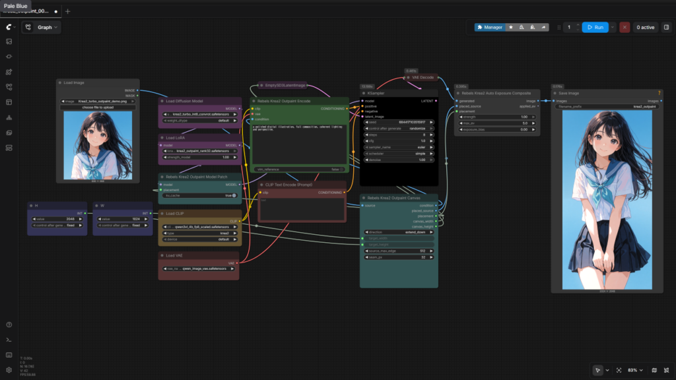Collapse the Load Image node via its dot
The height and width of the screenshot is (380, 676).
[x=60, y=82]
